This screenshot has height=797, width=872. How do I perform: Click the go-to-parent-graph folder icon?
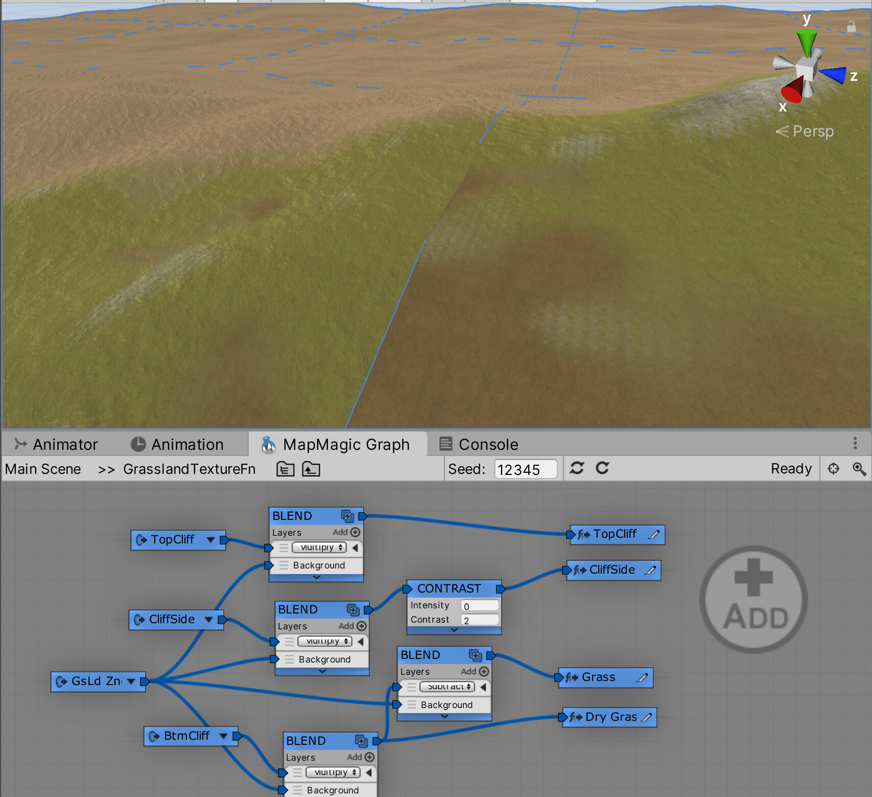tap(311, 469)
